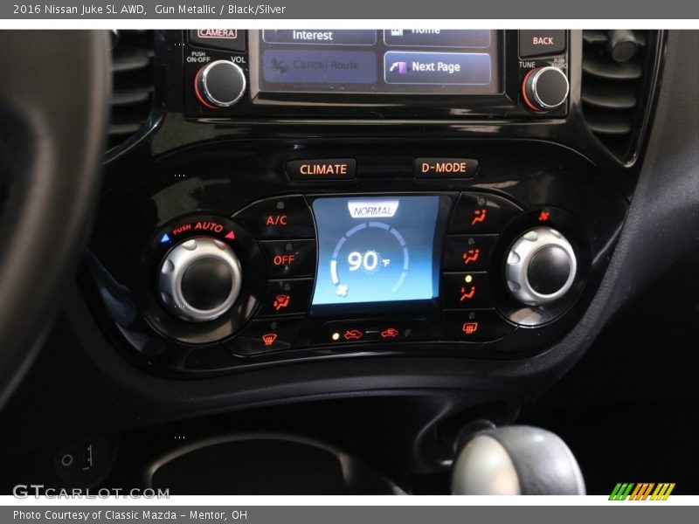Touch the gear shift knob
Screen dimensions: 699x524
[x=518, y=461]
